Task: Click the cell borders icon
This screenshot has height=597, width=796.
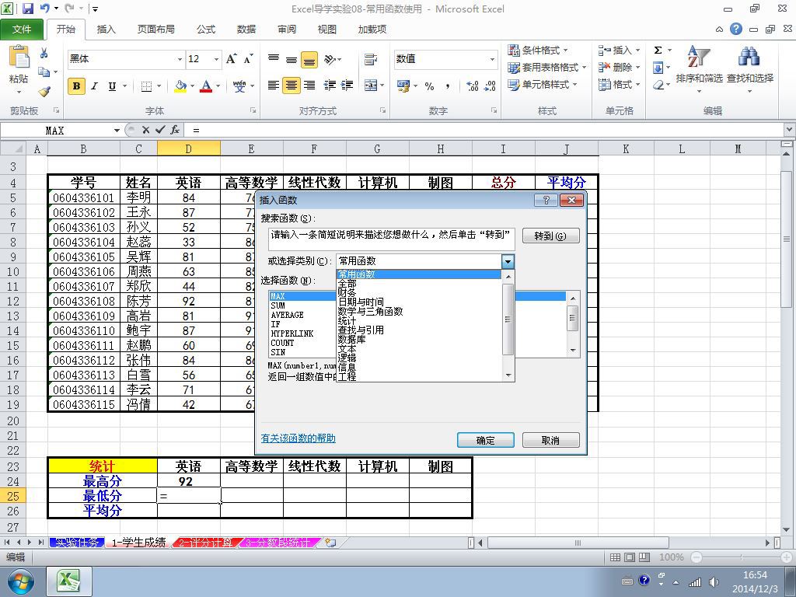Action: pyautogui.click(x=146, y=86)
